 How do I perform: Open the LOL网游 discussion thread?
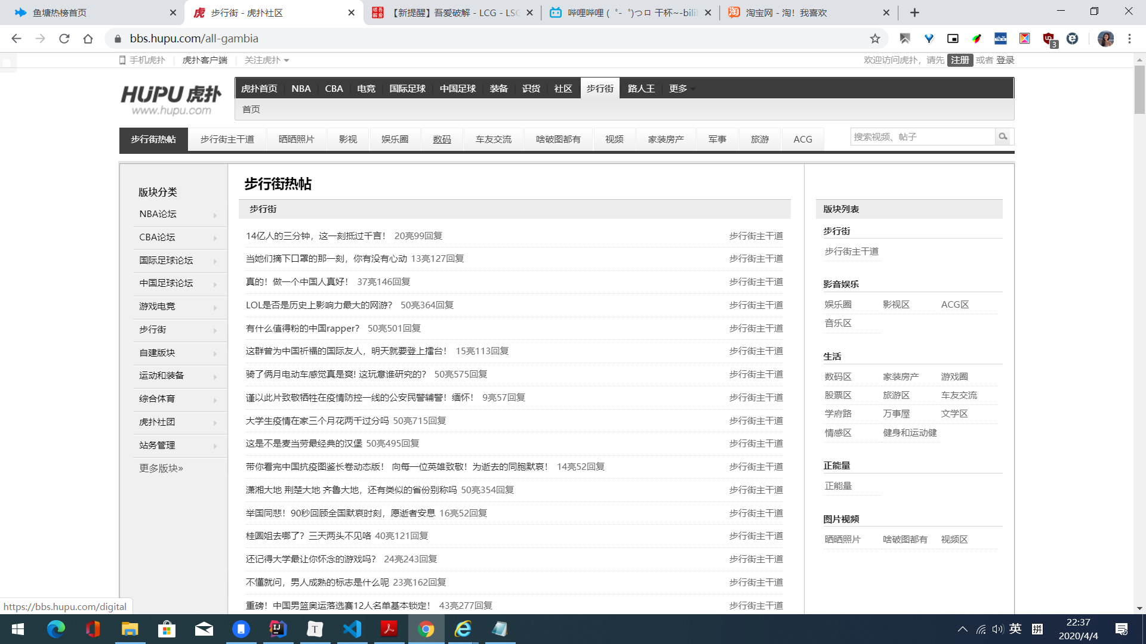tap(319, 305)
